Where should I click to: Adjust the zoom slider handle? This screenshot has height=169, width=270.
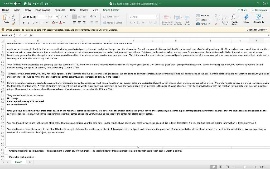245,167
